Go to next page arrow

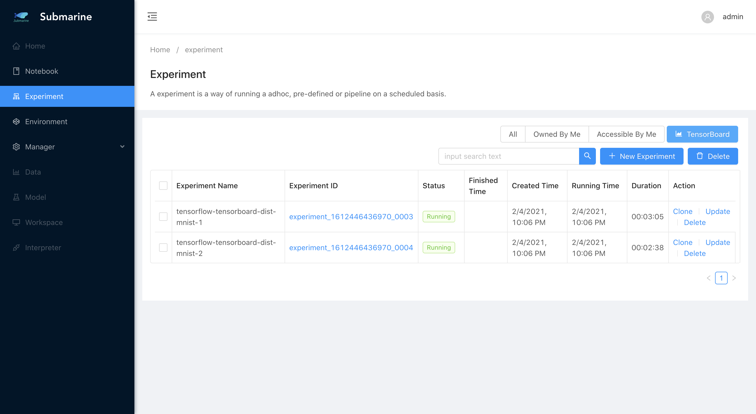[x=734, y=278]
